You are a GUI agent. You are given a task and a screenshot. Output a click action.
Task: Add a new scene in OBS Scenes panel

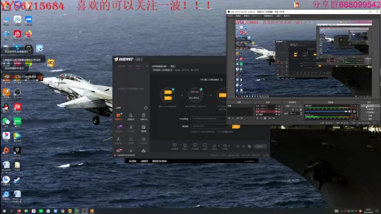pyautogui.click(x=229, y=118)
